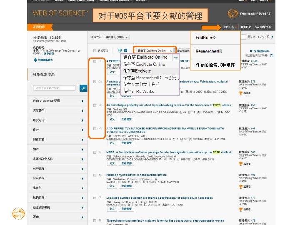Click the refine results search input field
This screenshot has height=225, width=300.
point(54,88)
